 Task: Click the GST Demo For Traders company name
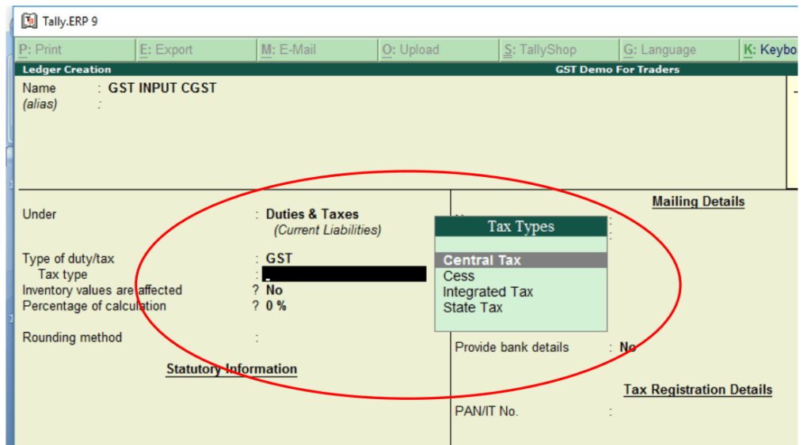(617, 70)
